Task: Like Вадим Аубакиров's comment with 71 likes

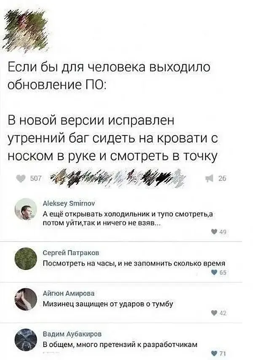Action: 215,353
